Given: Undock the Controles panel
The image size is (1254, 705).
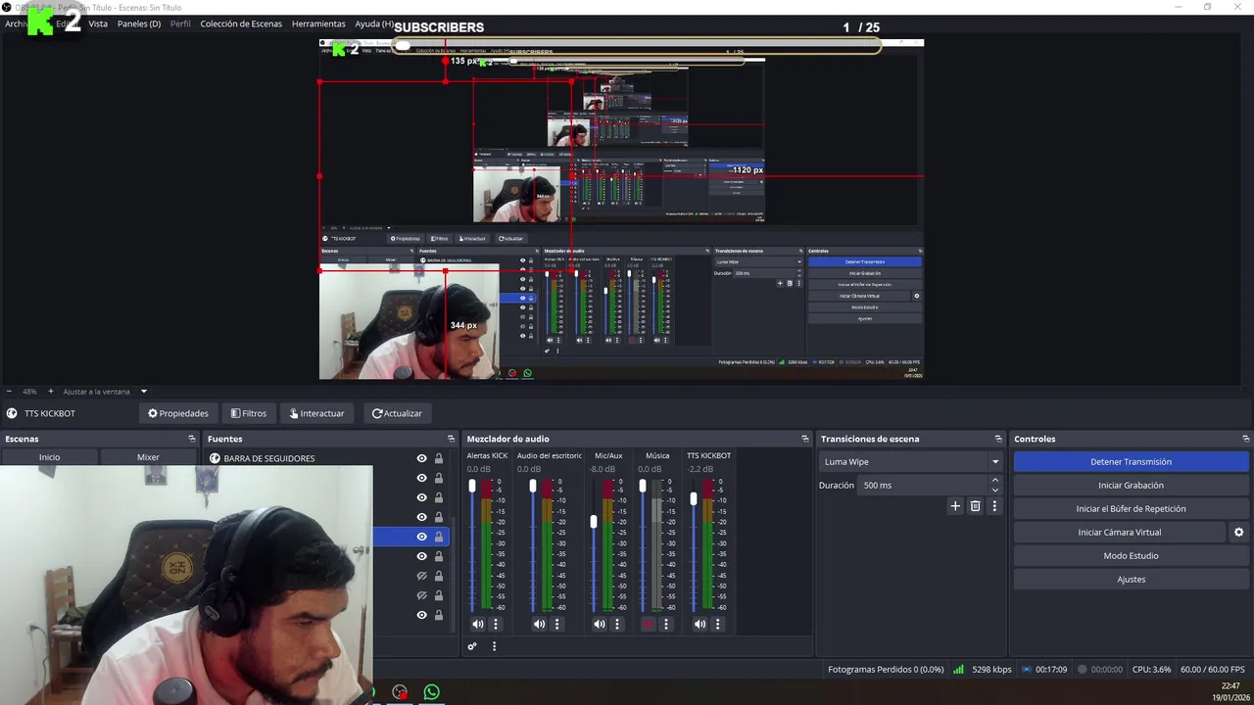Looking at the screenshot, I should click(x=1245, y=439).
